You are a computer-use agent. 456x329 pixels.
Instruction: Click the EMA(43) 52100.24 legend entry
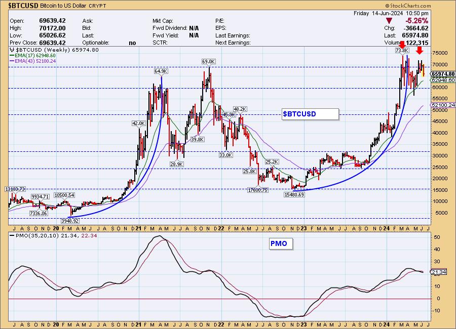pyautogui.click(x=32, y=61)
